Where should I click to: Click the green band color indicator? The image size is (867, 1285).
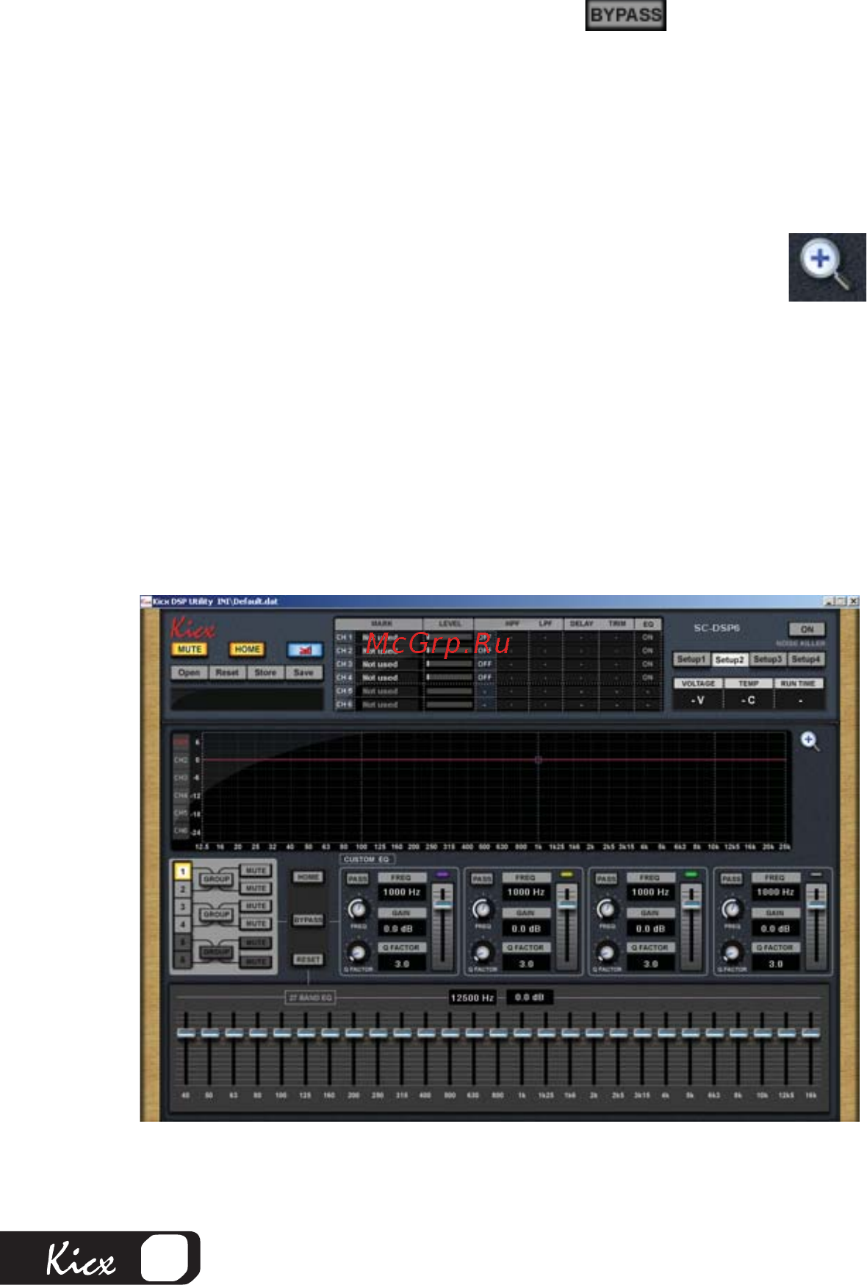tap(691, 875)
